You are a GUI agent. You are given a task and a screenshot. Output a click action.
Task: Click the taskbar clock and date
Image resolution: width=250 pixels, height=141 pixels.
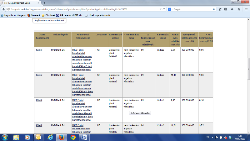pyautogui.click(x=240, y=138)
